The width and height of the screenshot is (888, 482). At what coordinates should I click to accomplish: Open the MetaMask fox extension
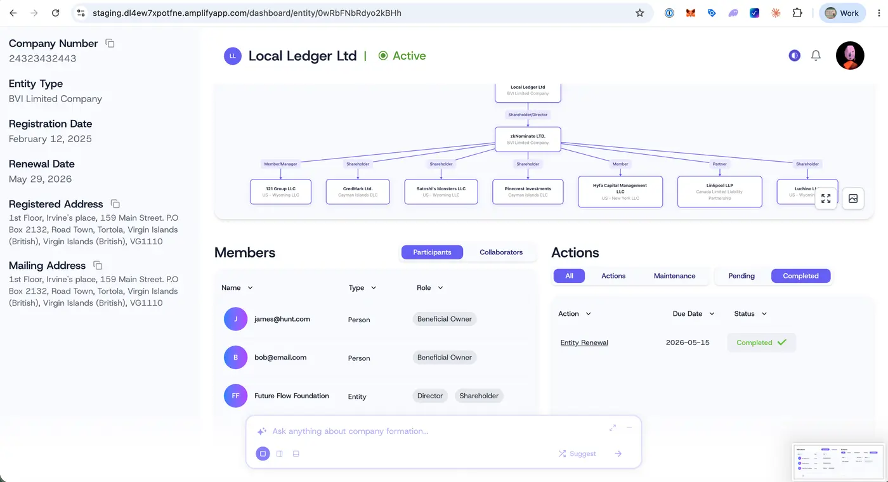691,13
